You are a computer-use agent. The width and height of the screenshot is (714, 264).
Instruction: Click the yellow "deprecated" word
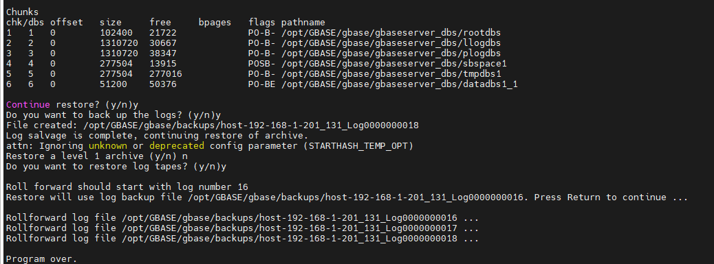pos(177,146)
